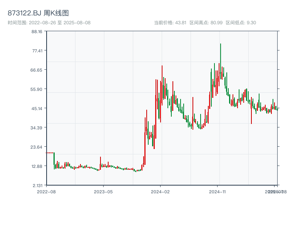308x231 pixels.
Task: Click the y-axis label 45.14
Action: pos(37,109)
